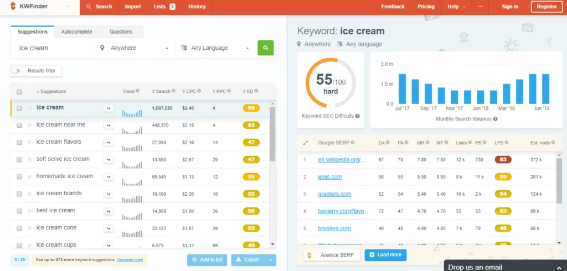Open the en.wikipedia.org SERP link
The image size is (567, 271).
point(342,160)
